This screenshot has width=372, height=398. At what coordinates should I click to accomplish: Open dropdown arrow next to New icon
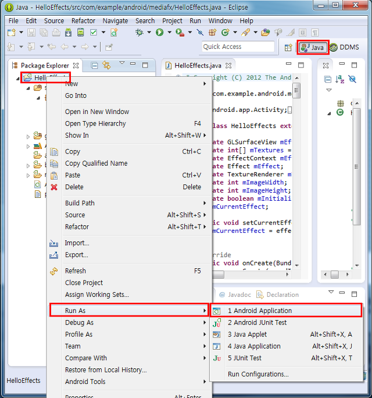(x=22, y=33)
